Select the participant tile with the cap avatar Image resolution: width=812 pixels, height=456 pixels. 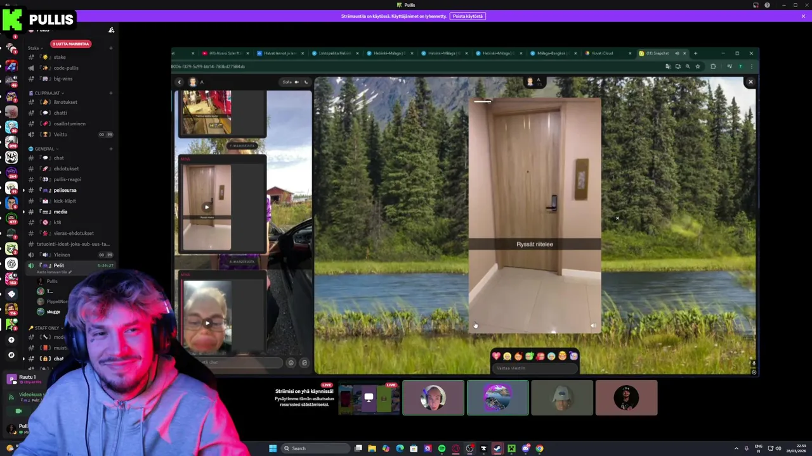click(562, 398)
